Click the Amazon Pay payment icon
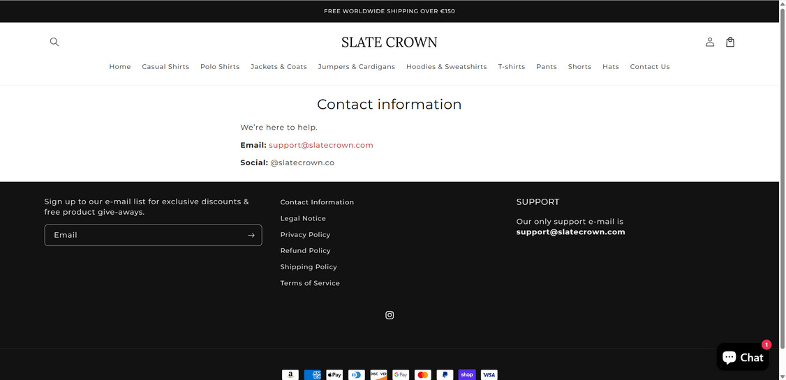Viewport: 786px width, 380px height. tap(290, 374)
